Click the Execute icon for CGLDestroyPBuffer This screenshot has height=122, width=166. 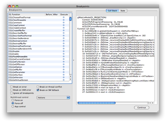64,43
